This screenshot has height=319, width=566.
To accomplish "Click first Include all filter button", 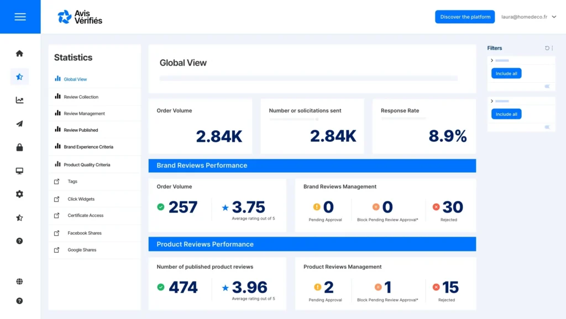I will pyautogui.click(x=506, y=73).
